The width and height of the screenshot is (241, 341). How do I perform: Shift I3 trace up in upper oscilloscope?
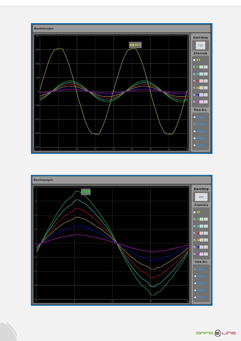[201, 81]
